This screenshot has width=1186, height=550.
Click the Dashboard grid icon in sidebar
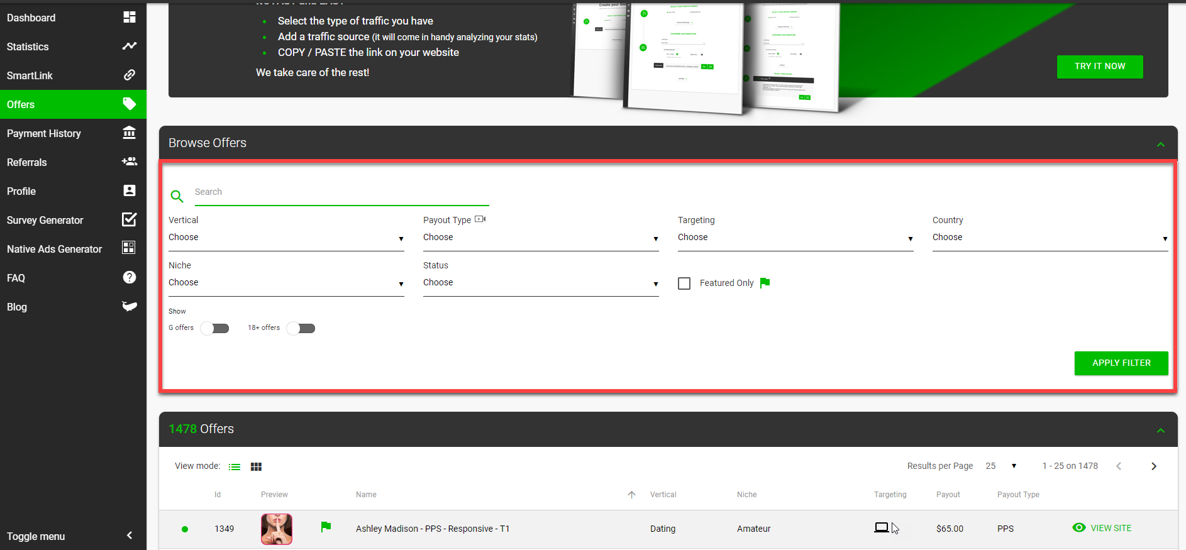(130, 17)
